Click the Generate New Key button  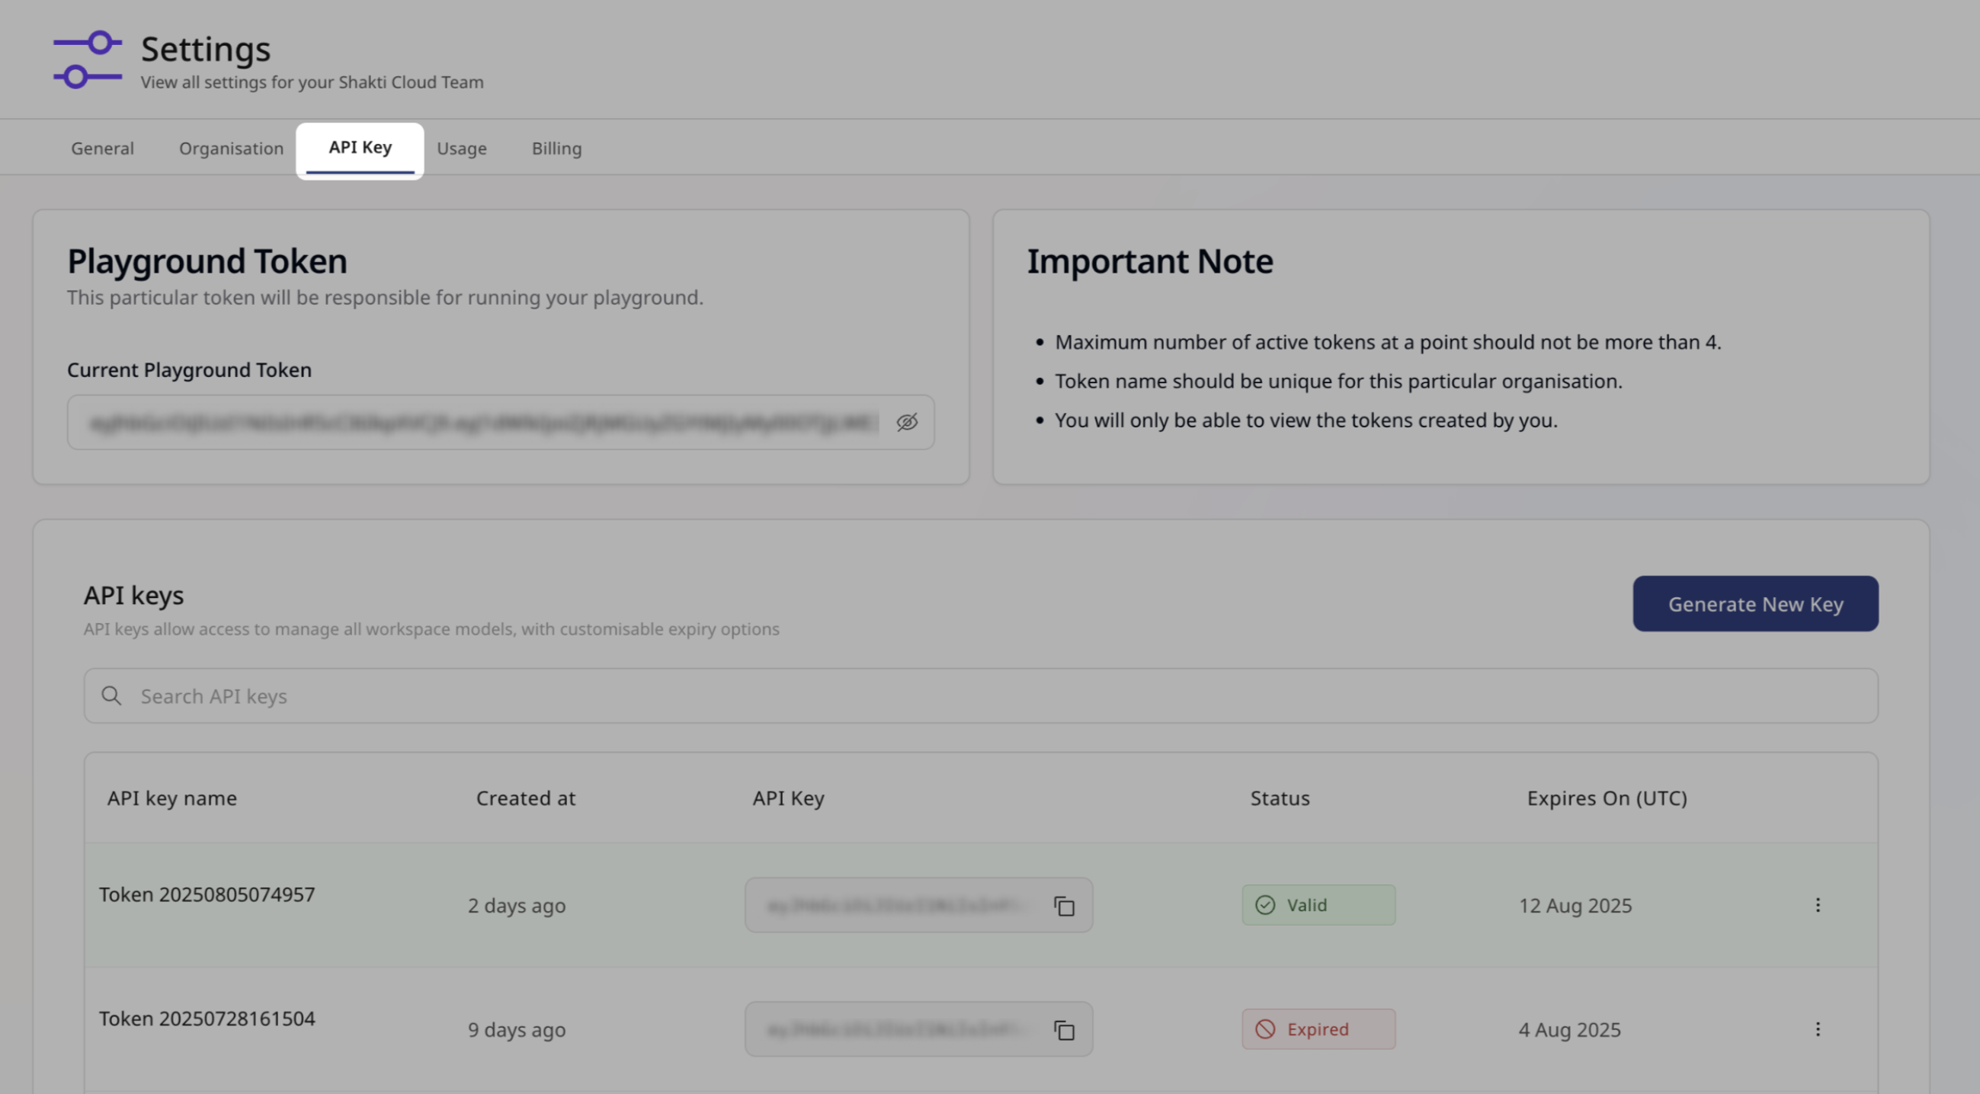(1754, 604)
